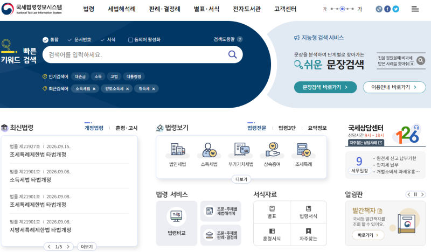Open 자주묻는상담사례 link
The width and height of the screenshot is (431, 252).
(366, 143)
